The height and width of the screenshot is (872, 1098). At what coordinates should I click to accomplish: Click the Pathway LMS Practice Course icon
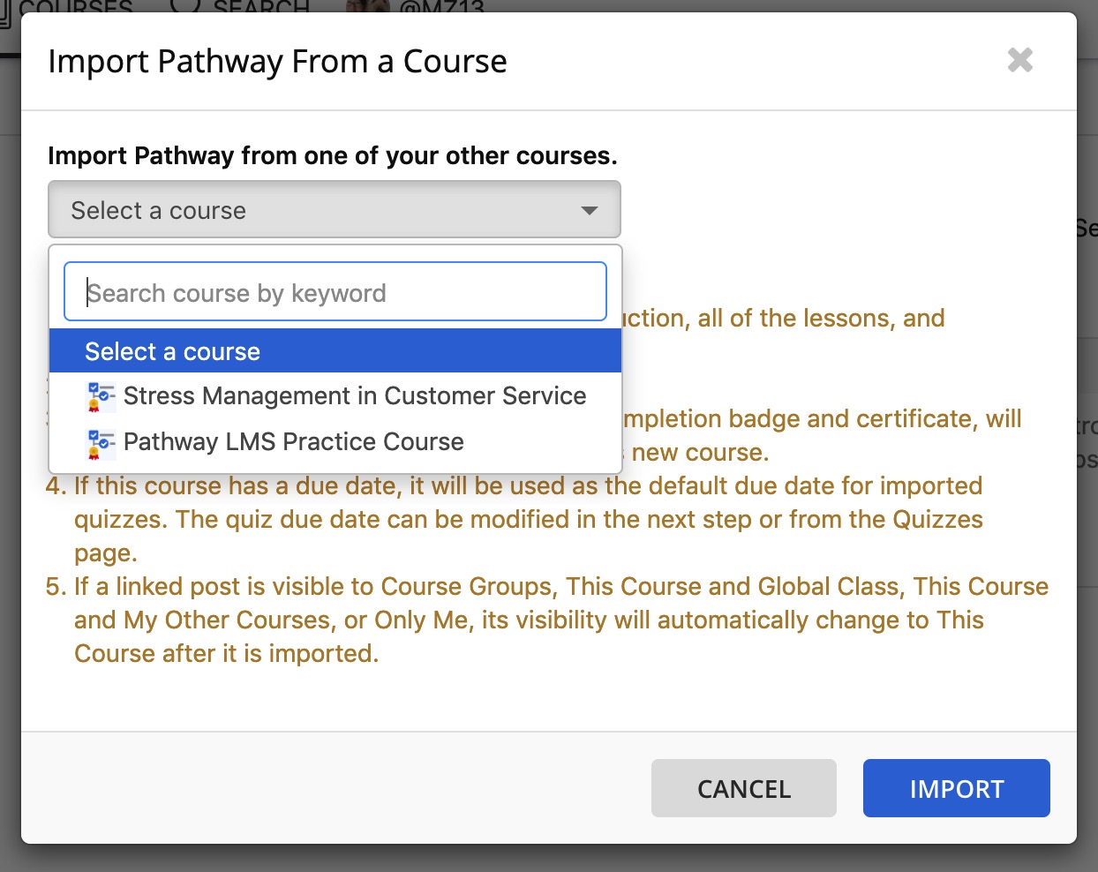101,442
